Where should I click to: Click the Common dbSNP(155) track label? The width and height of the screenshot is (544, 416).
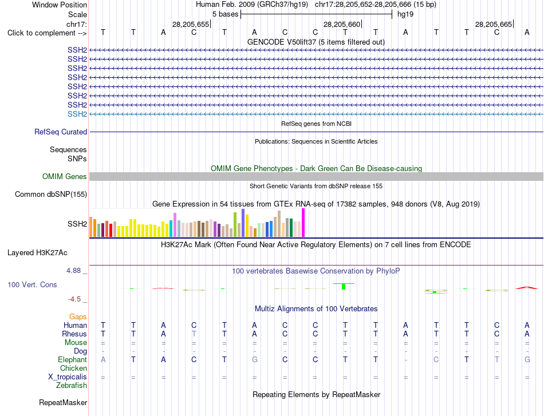(x=51, y=194)
